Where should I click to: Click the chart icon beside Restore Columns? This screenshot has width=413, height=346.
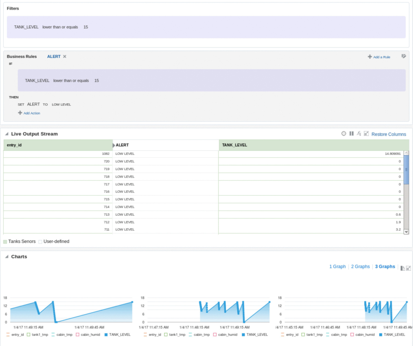[x=366, y=133]
